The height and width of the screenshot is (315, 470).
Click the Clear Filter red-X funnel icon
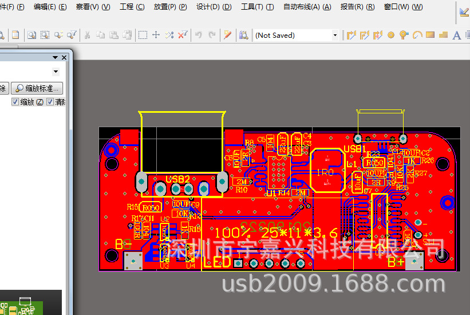[183, 35]
